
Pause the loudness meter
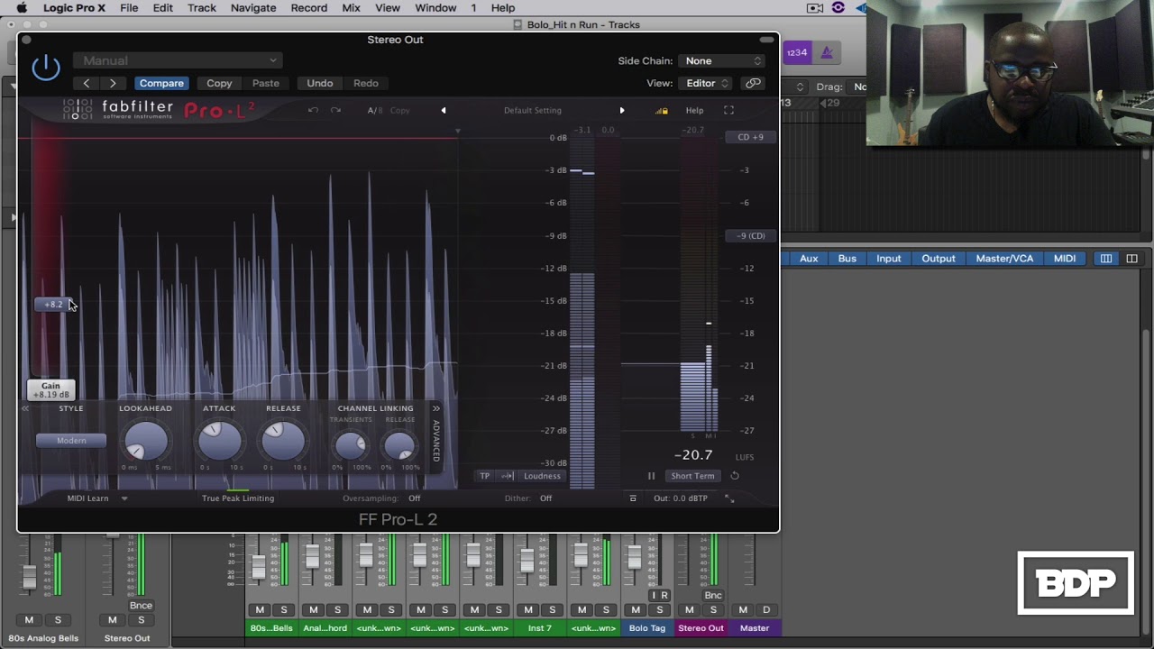tap(651, 476)
